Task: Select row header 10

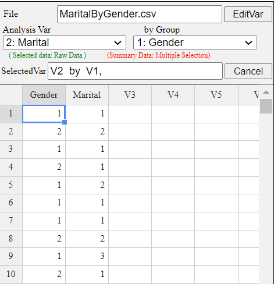Action: click(x=11, y=274)
